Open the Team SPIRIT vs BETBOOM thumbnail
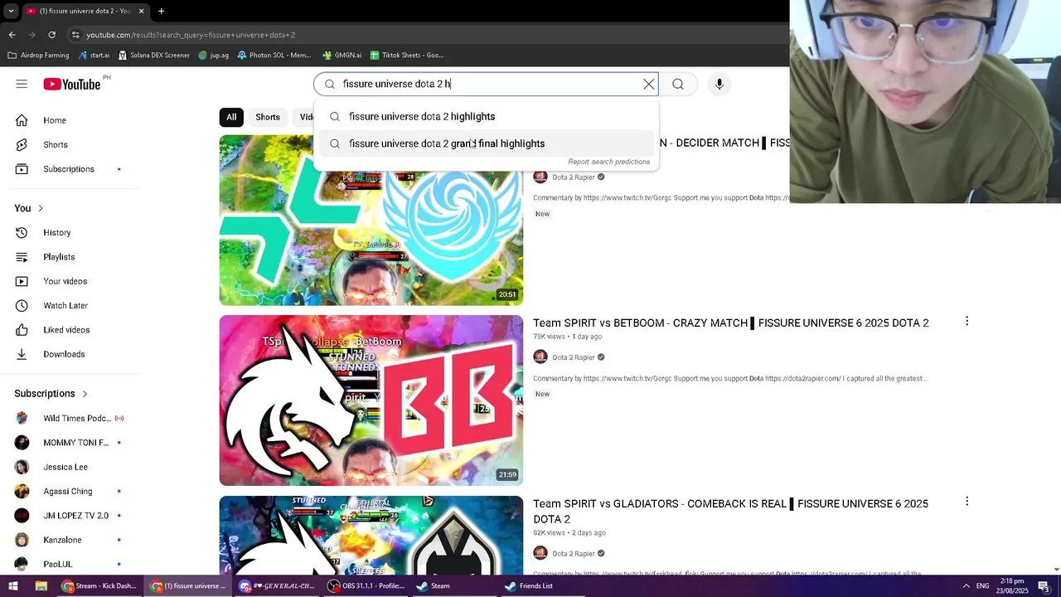The image size is (1061, 597). pos(371,400)
